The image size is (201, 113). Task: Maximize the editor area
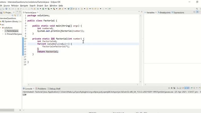142,12
